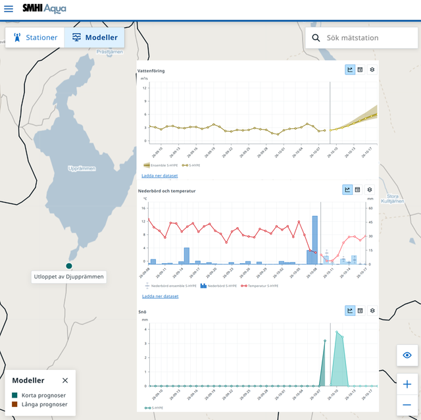Screen dimensions: 421x420
Task: Focus the Sök mätstation search field
Action: (362, 38)
